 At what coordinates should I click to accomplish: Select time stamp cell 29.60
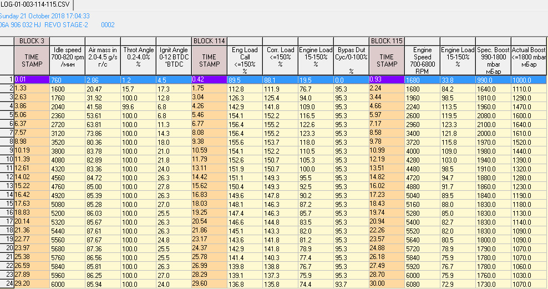(x=209, y=284)
